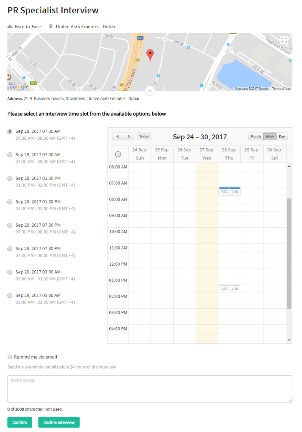Viewport: 302px width, 432px height.
Task: Click the red map location pin
Action: coord(150,55)
